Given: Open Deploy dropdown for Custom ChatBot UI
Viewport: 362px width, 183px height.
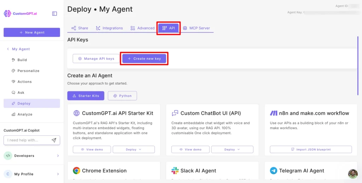Looking at the screenshot, I should tap(232, 150).
